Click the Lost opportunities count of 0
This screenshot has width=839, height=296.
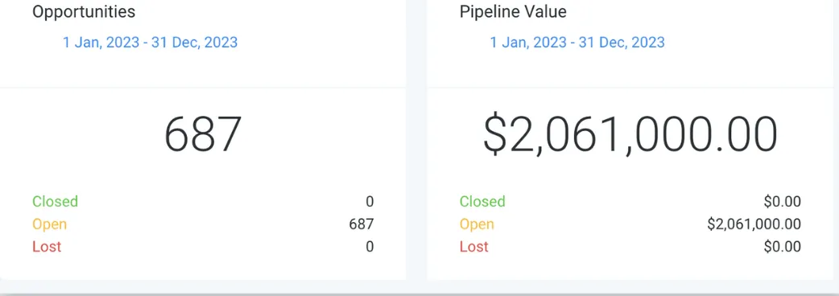pos(370,246)
